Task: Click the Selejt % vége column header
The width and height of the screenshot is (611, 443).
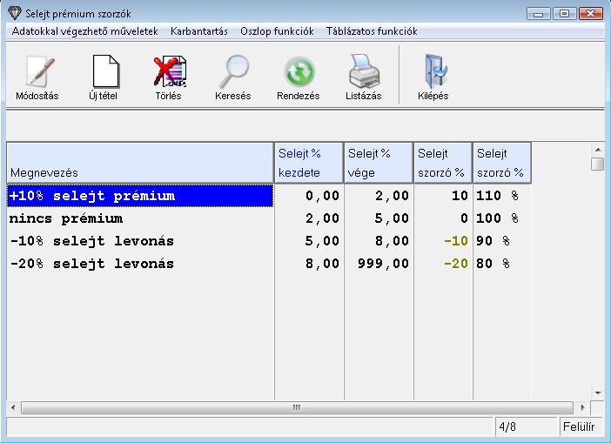Action: click(378, 163)
